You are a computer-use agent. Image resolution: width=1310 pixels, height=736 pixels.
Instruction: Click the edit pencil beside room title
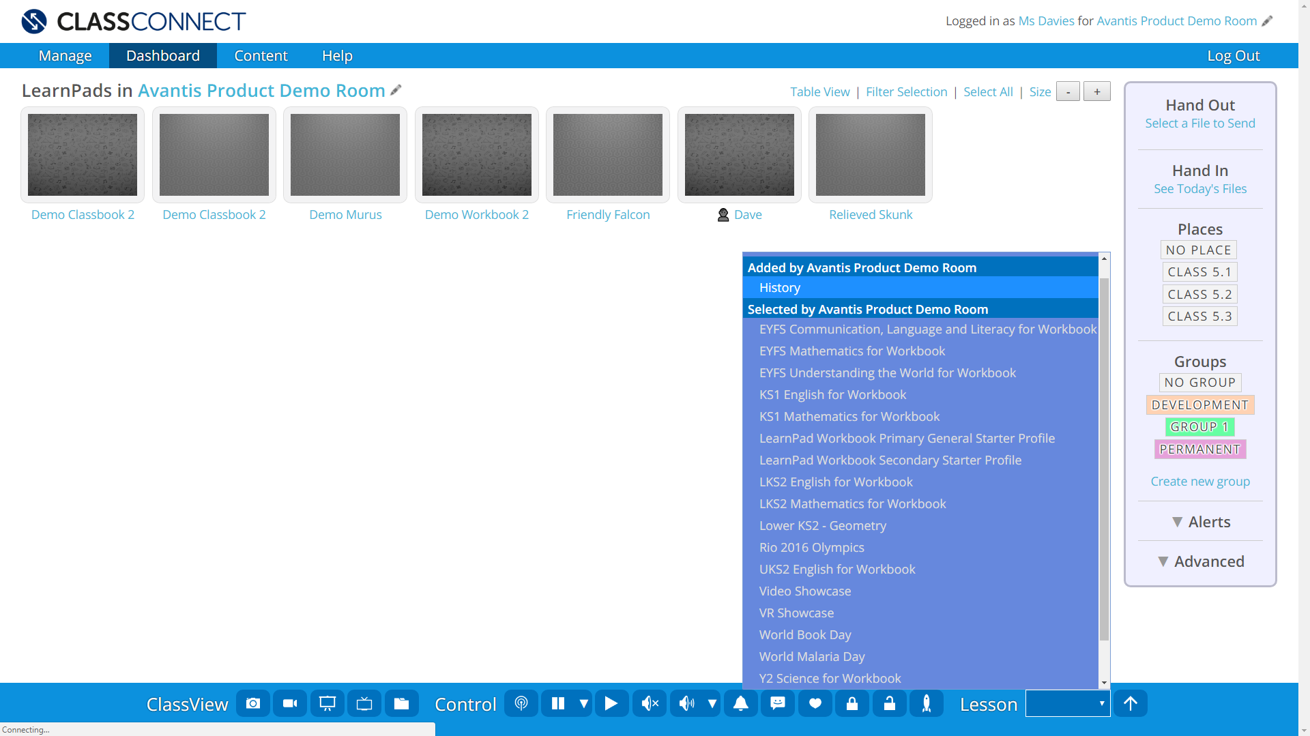396,90
